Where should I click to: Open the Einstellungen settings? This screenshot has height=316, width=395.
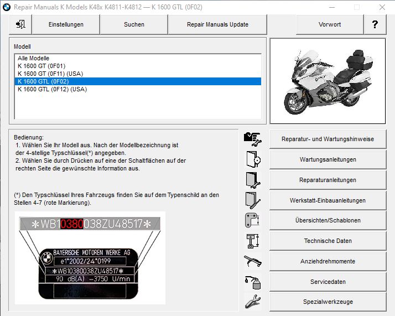pos(66,24)
